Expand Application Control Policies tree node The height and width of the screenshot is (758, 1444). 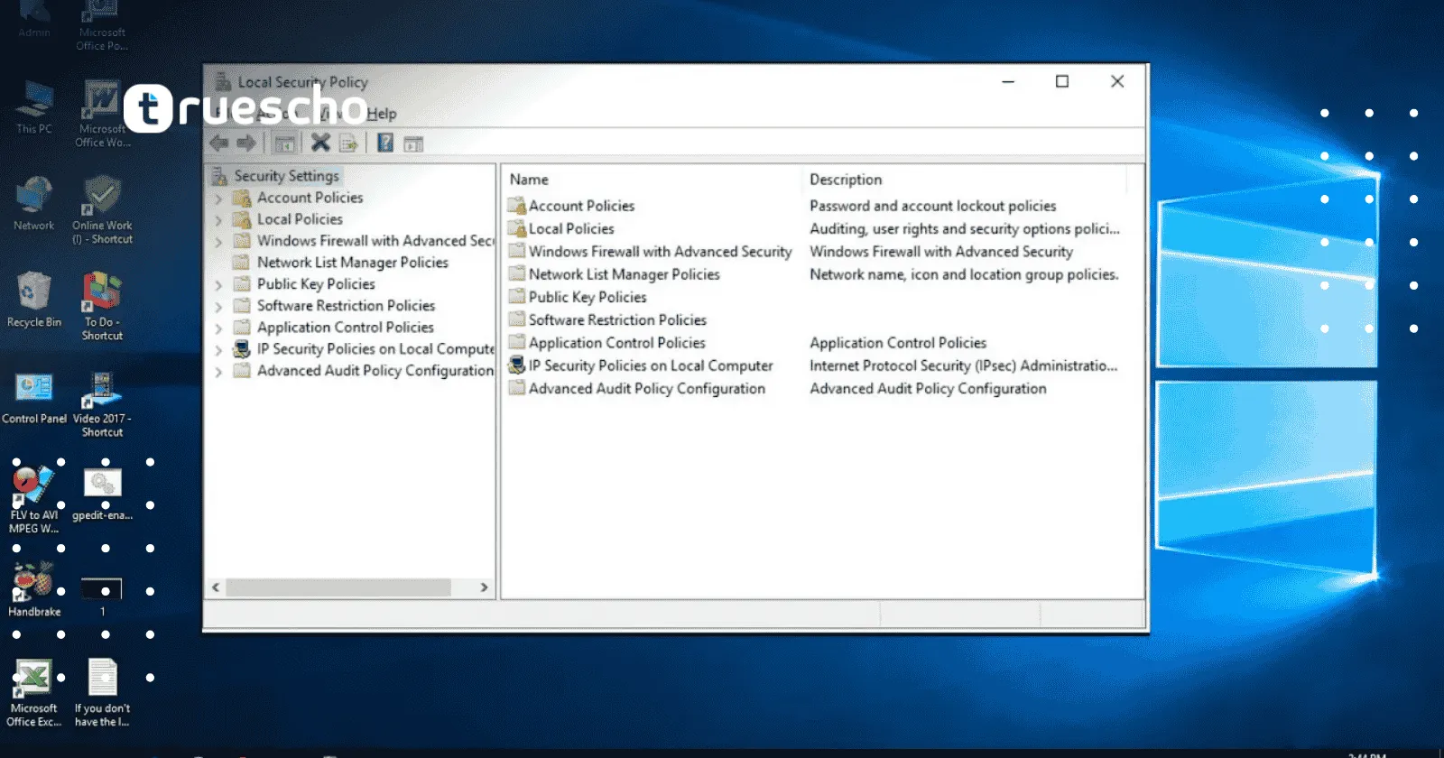click(218, 328)
